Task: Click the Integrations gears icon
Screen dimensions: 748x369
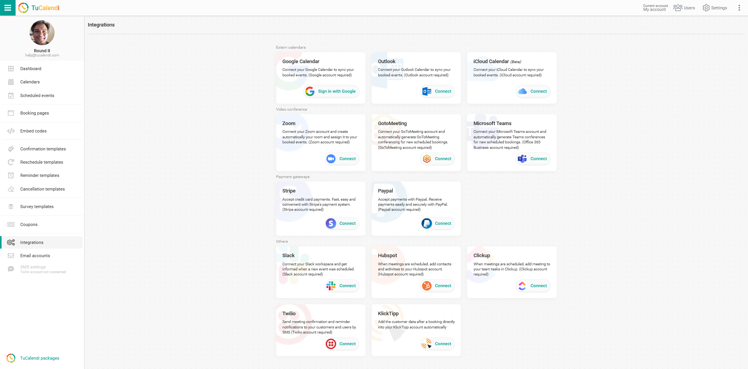Action: click(x=11, y=242)
